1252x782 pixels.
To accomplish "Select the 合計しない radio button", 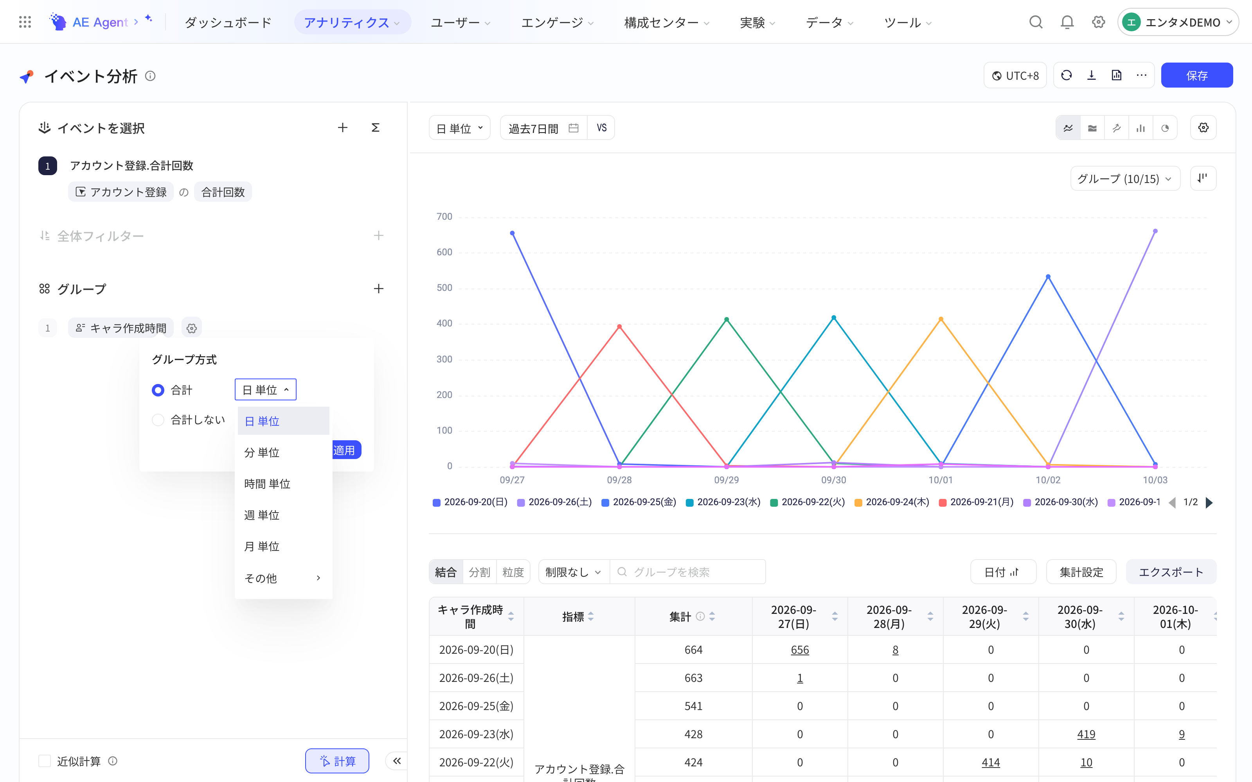I will pyautogui.click(x=158, y=420).
